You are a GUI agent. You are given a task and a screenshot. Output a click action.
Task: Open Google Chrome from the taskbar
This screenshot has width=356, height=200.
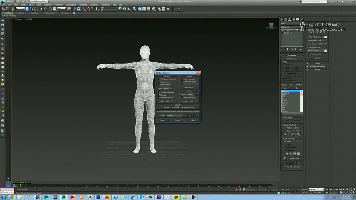[x=12, y=197]
